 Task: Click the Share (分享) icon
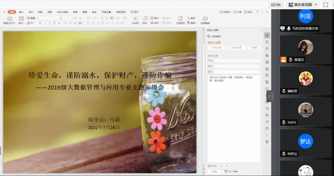click(x=237, y=12)
